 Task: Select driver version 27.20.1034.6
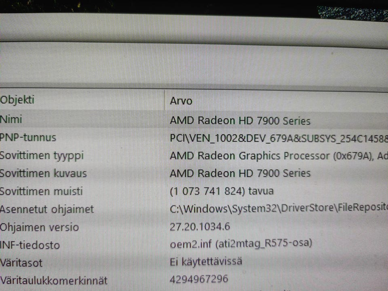(200, 226)
